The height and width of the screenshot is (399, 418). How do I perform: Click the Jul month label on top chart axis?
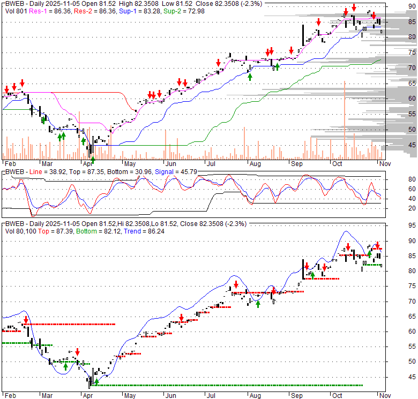pos(211,163)
